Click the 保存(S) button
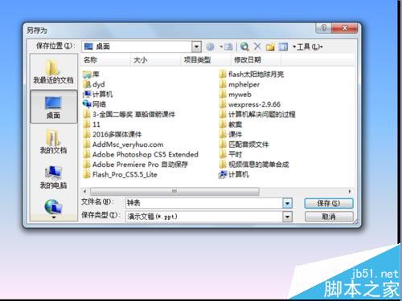 pos(329,203)
